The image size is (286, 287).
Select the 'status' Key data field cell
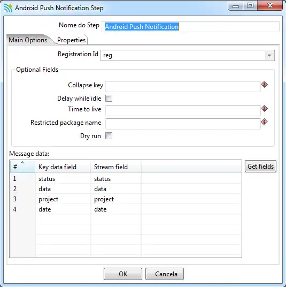pyautogui.click(x=63, y=179)
